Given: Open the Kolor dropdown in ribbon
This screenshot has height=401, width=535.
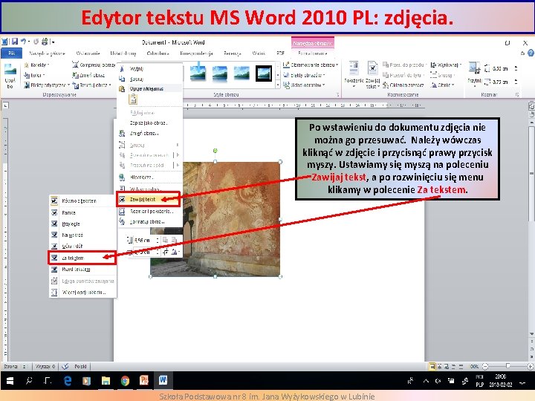Looking at the screenshot, I should point(34,75).
